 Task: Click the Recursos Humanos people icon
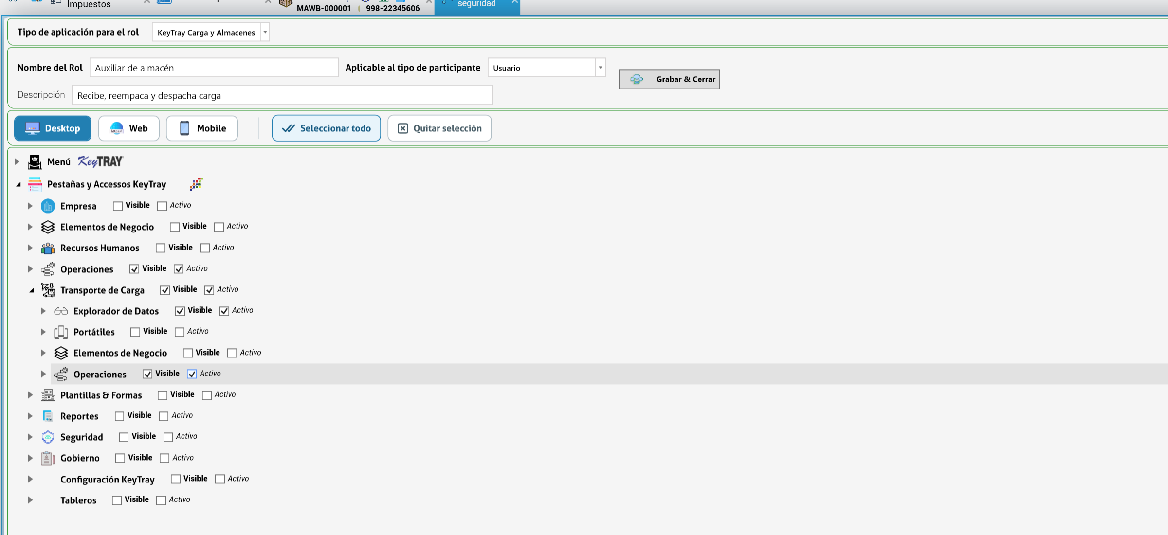pyautogui.click(x=48, y=248)
